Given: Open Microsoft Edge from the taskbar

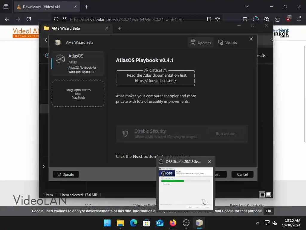Looking at the screenshot, I should click(134, 223).
